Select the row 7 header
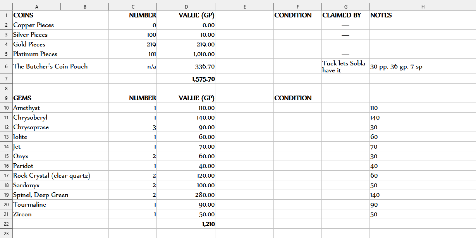The height and width of the screenshot is (238, 476). pyautogui.click(x=6, y=79)
